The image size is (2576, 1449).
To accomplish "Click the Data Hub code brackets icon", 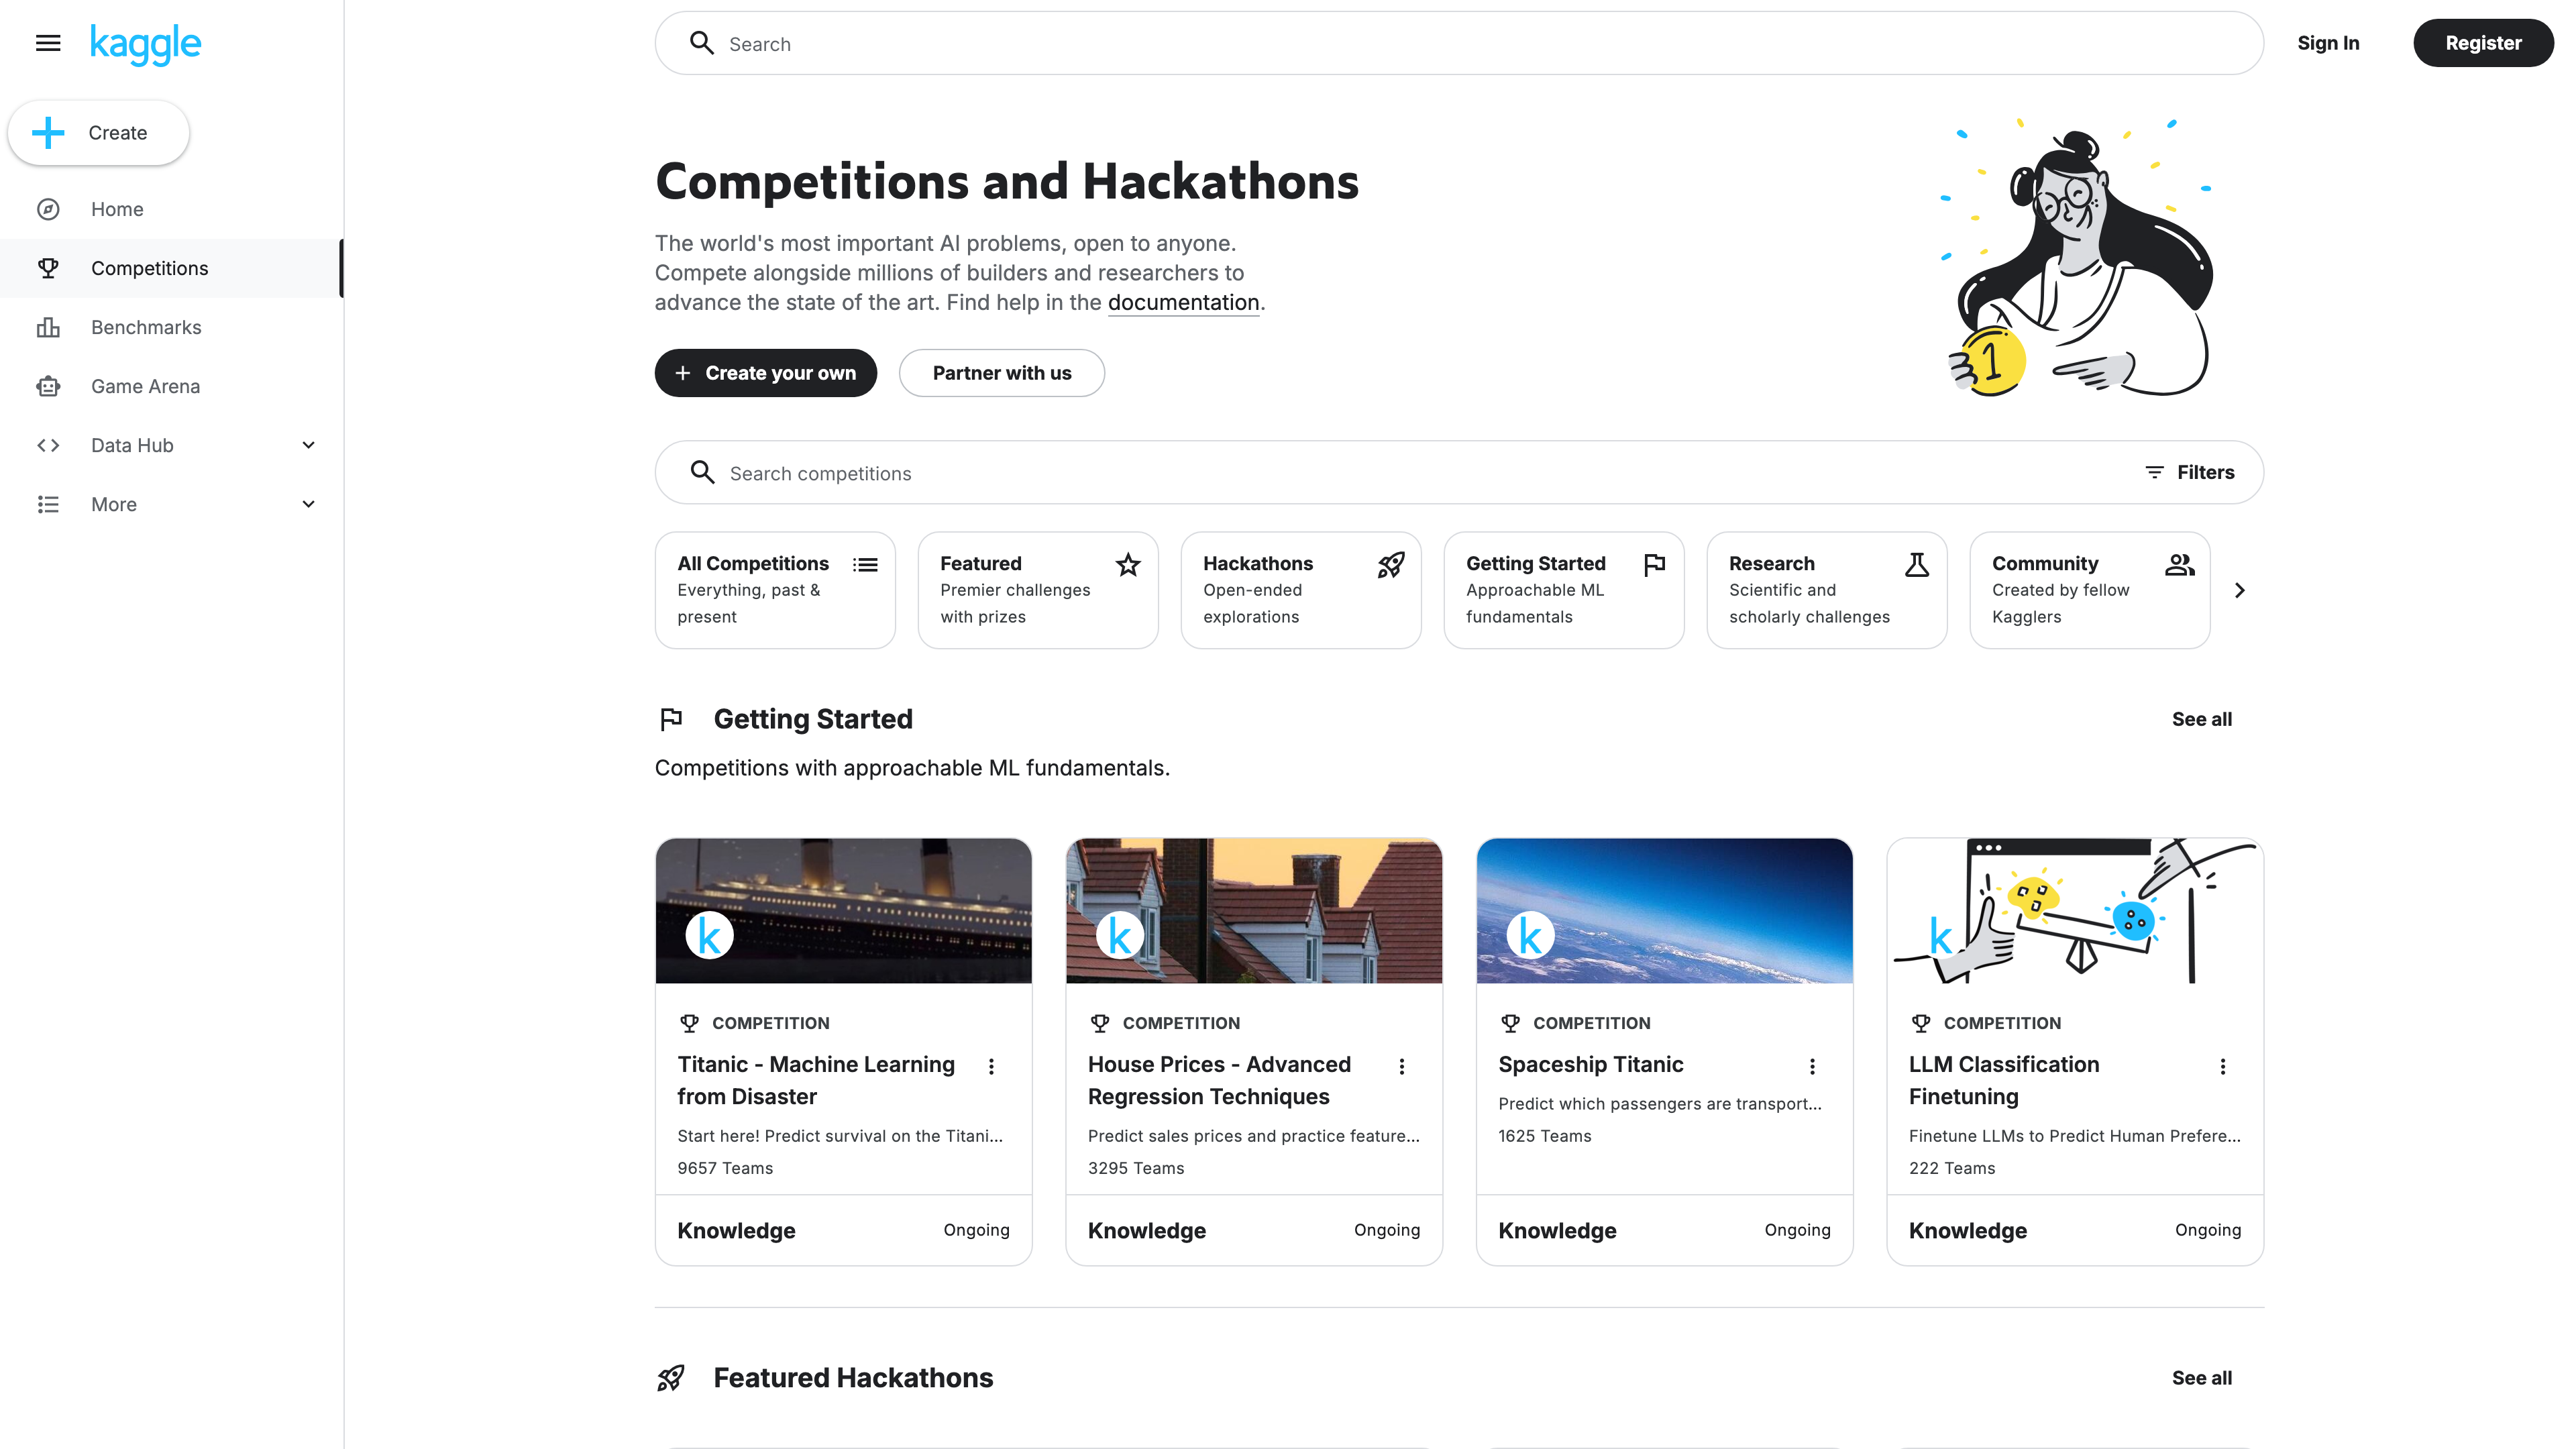I will (48, 445).
